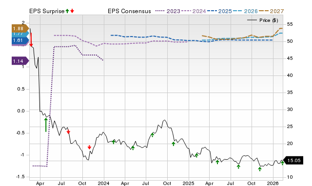Click the green up arrow beside EPS Surprise
Screen dimensions: 312x186
coord(67,11)
